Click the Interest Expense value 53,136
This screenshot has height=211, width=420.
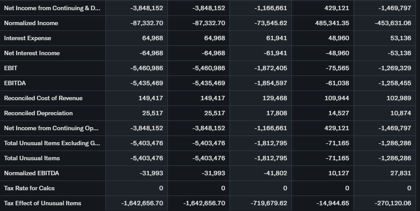(401, 38)
